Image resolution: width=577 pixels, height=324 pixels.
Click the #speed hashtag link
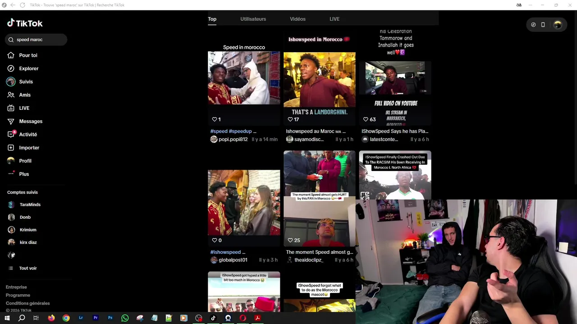point(219,131)
